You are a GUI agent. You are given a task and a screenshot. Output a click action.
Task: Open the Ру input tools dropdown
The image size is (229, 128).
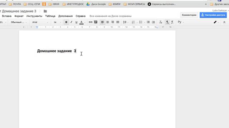tap(181, 22)
